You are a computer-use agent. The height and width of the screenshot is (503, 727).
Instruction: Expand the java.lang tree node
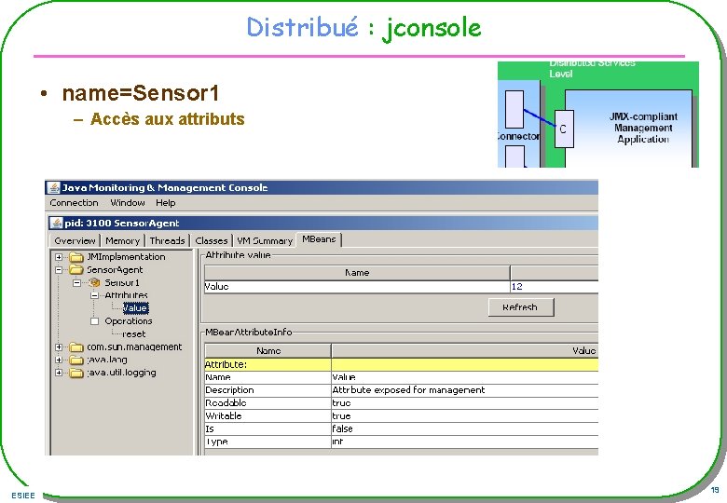pos(59,360)
